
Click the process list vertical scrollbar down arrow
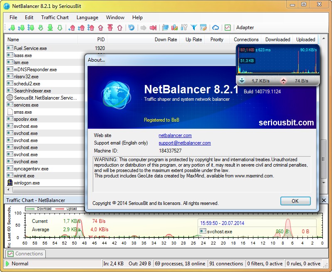tap(324, 183)
